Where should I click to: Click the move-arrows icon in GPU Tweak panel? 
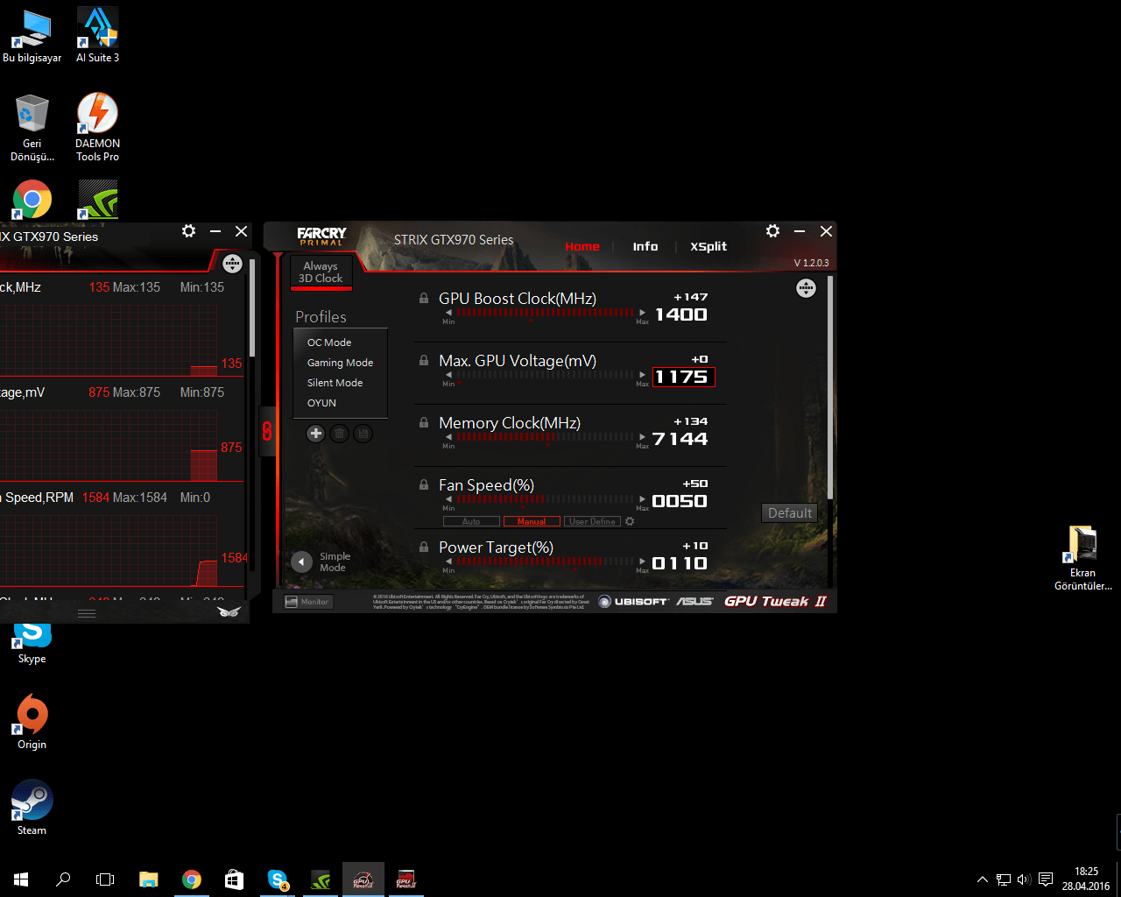tap(806, 288)
